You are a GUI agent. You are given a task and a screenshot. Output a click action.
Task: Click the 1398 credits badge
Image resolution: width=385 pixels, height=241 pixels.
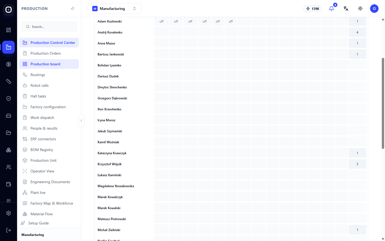coord(313,9)
